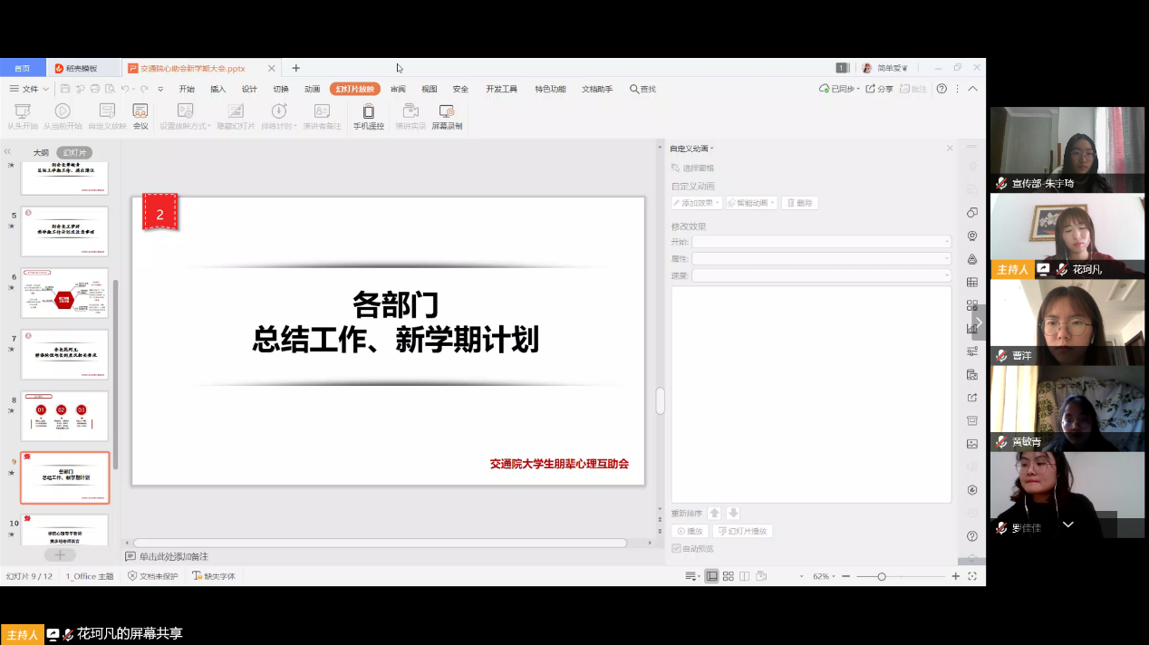The height and width of the screenshot is (645, 1149).
Task: Select slide 9 thumbnail in the slide panel
Action: click(64, 477)
